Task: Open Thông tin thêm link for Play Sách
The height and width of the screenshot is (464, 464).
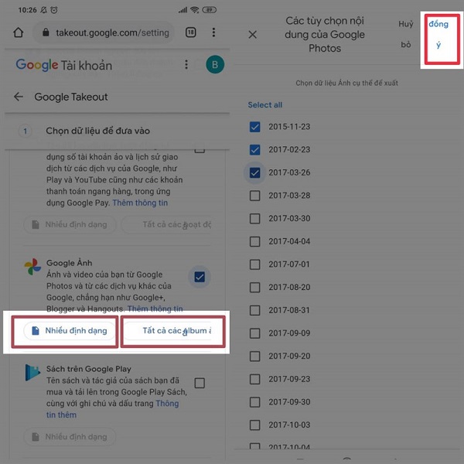Action: [112, 409]
